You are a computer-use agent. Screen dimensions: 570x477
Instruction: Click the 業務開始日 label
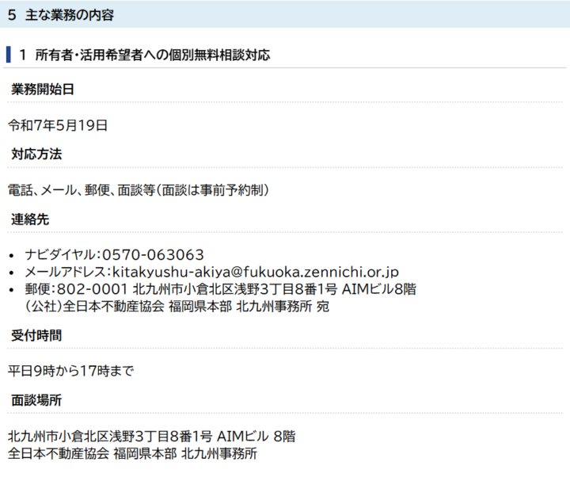(x=43, y=90)
